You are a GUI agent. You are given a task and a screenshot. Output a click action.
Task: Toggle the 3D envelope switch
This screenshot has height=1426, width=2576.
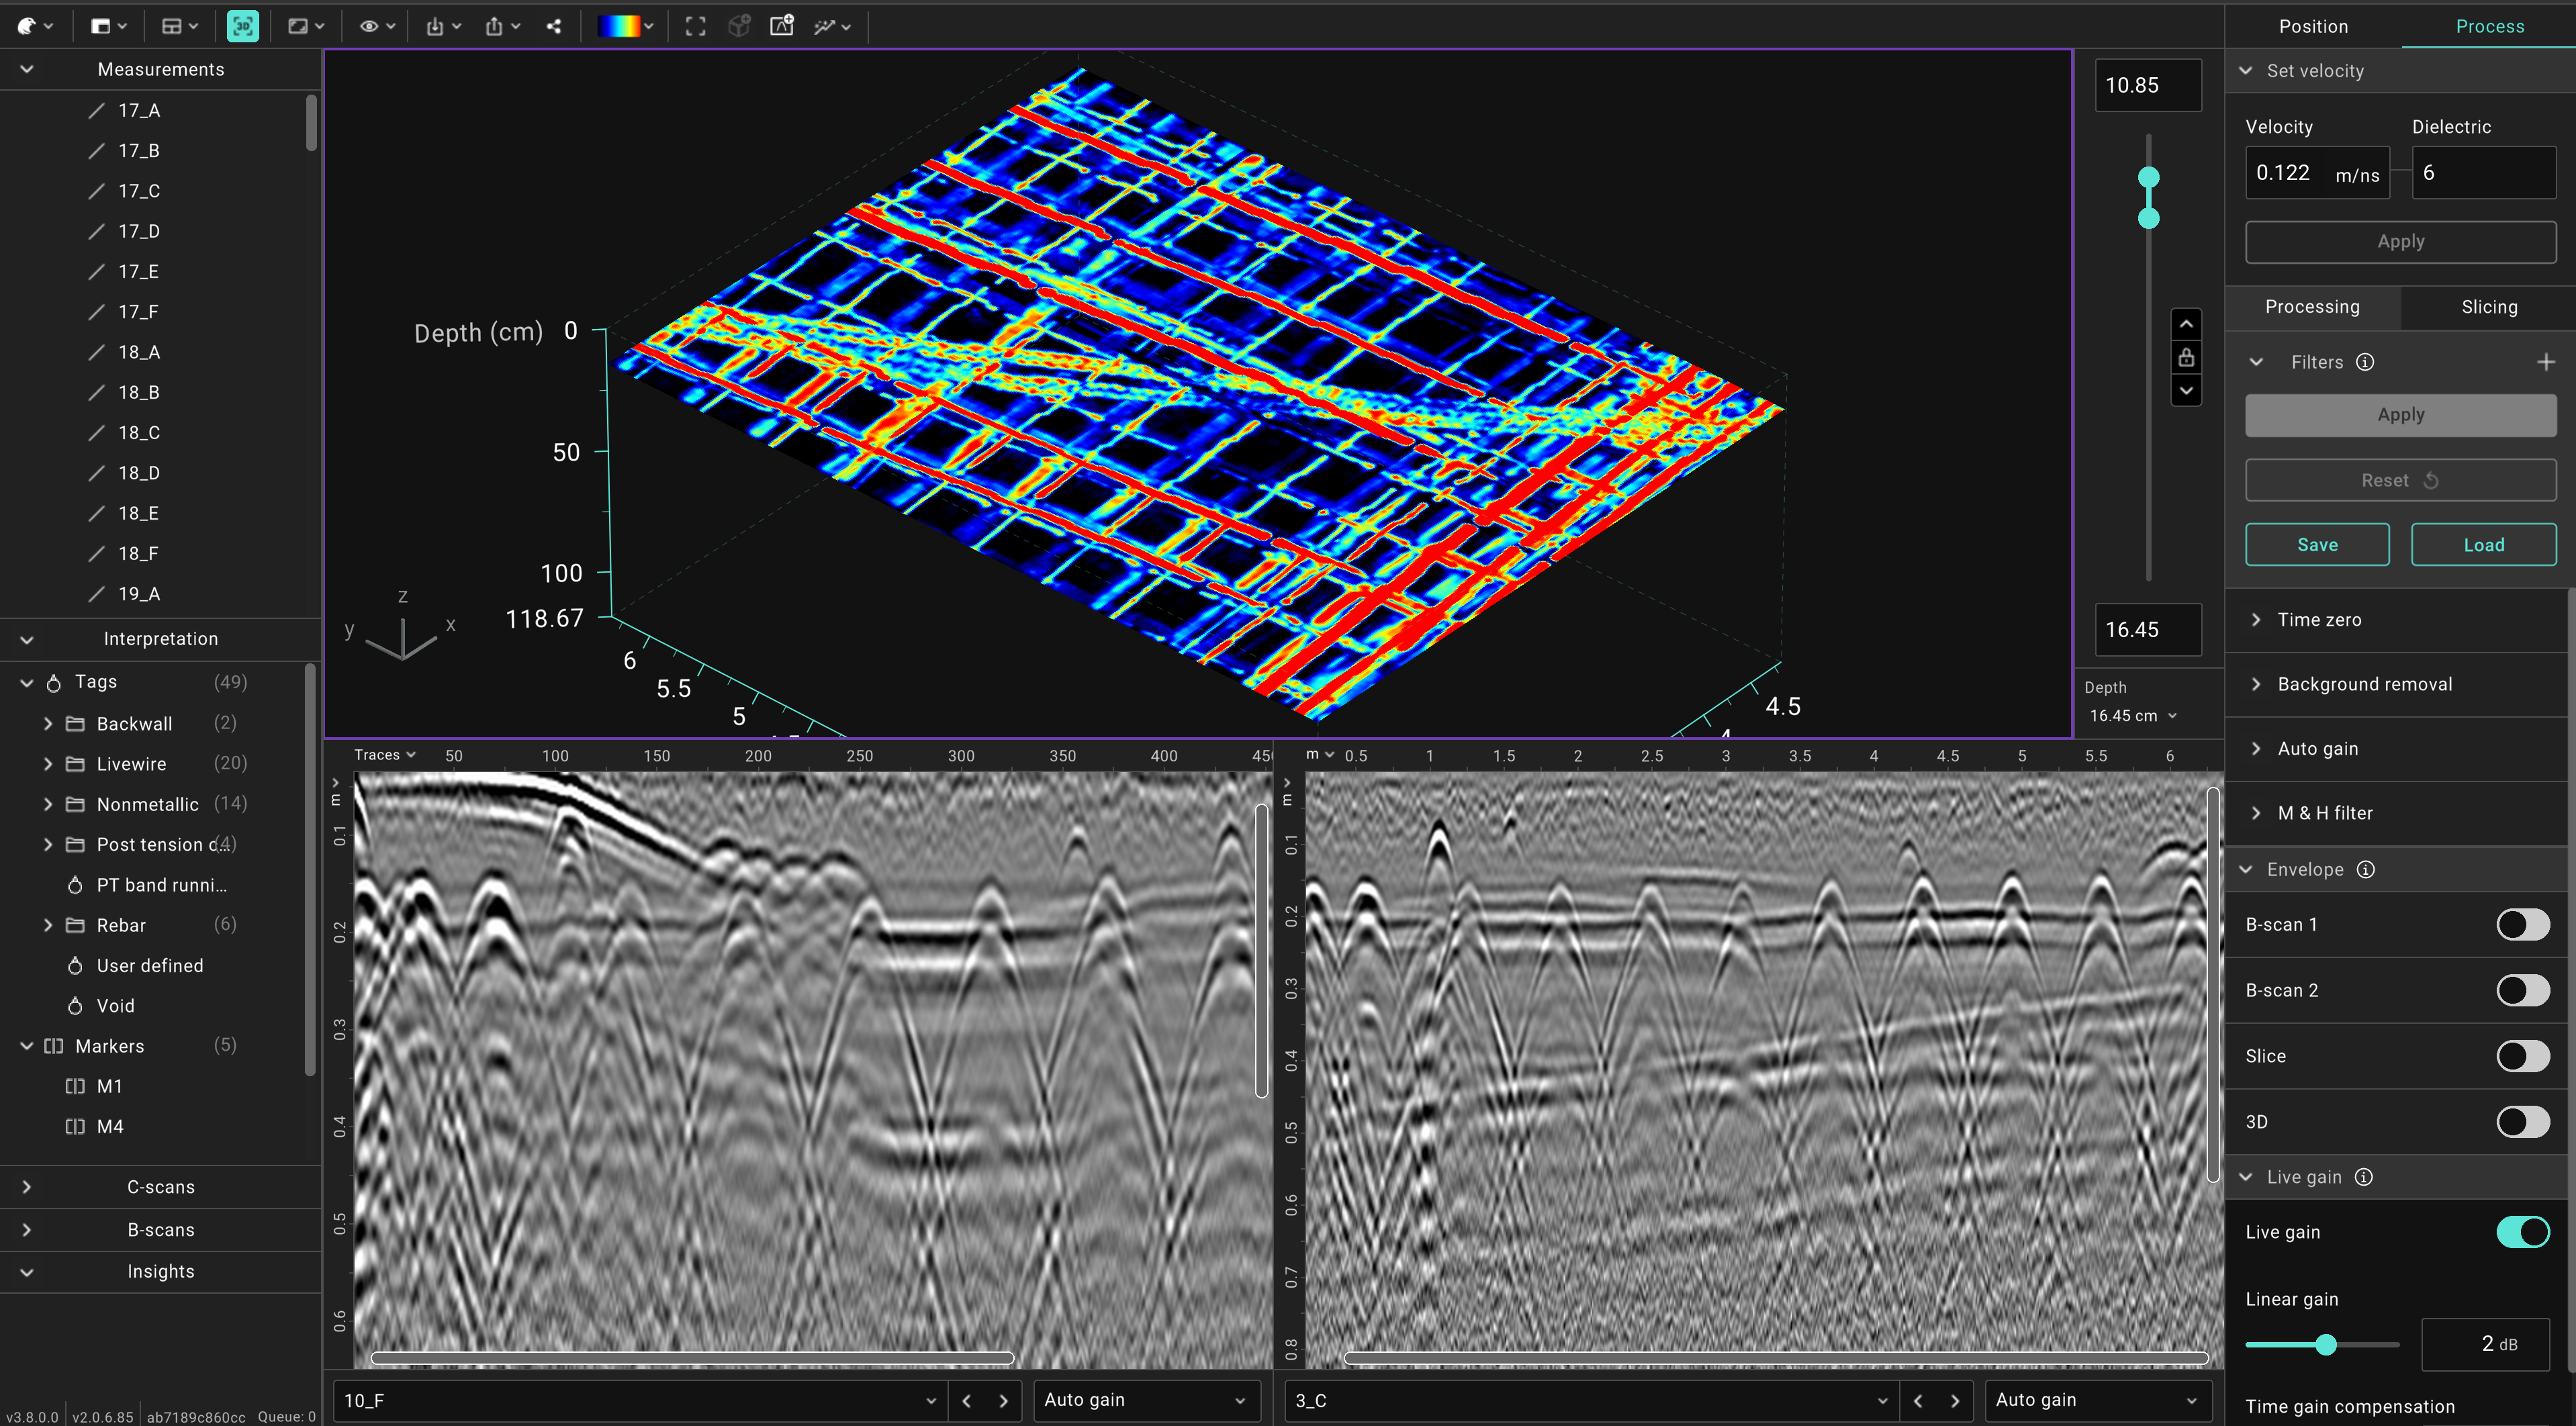click(x=2522, y=1122)
